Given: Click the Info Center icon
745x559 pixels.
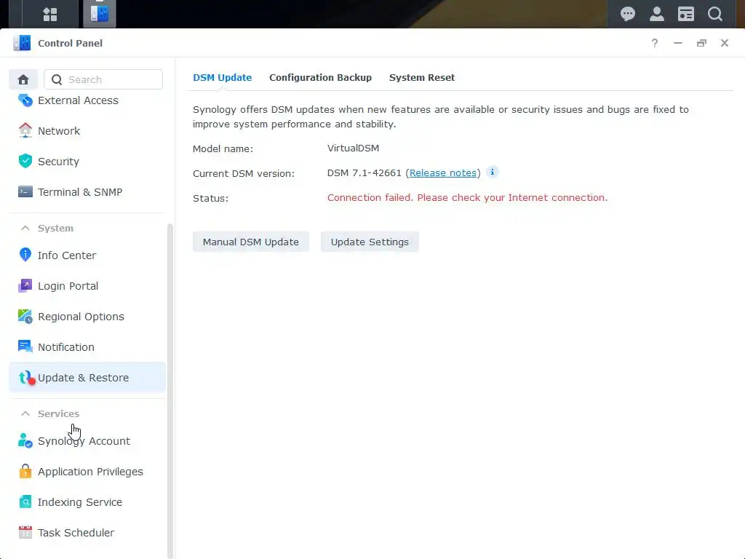Looking at the screenshot, I should [x=25, y=255].
